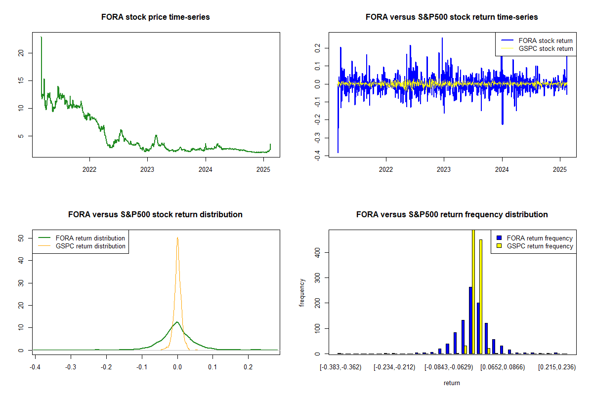Click the tallest yellow histogram bar

(473, 291)
